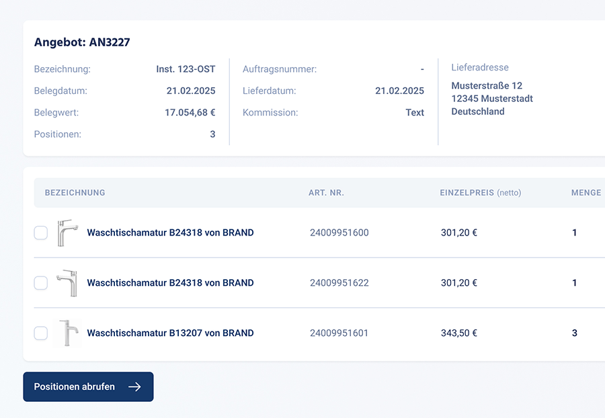
Task: Sort by the BEZEICHNUNG column header
Action: point(75,193)
